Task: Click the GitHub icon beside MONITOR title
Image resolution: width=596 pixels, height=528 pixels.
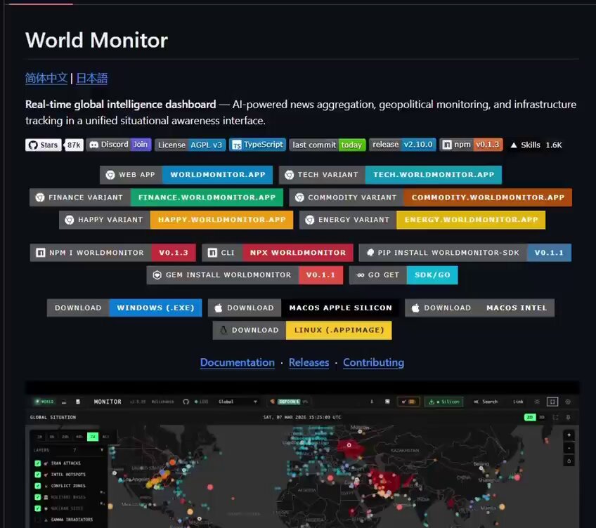Action: [x=186, y=402]
